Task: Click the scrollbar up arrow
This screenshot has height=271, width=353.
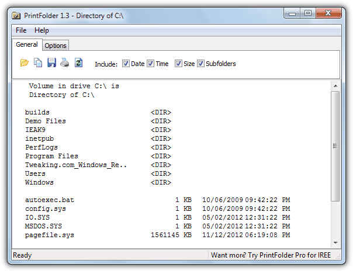Action: coord(335,86)
